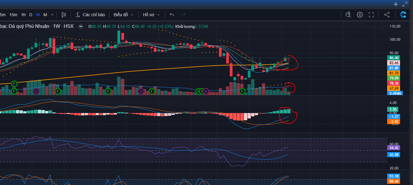Open the Biểu đồ dropdown menu
The width and height of the screenshot is (413, 185).
(x=123, y=15)
